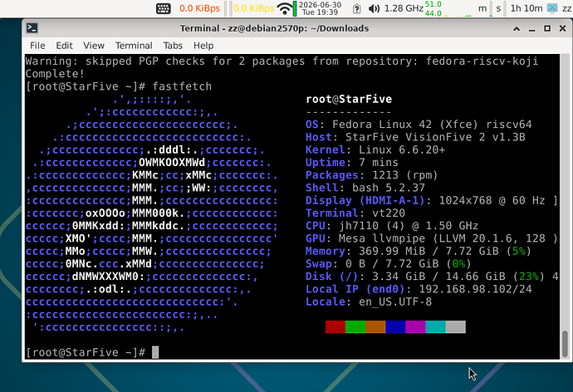Click the speaker volume icon

[x=374, y=8]
